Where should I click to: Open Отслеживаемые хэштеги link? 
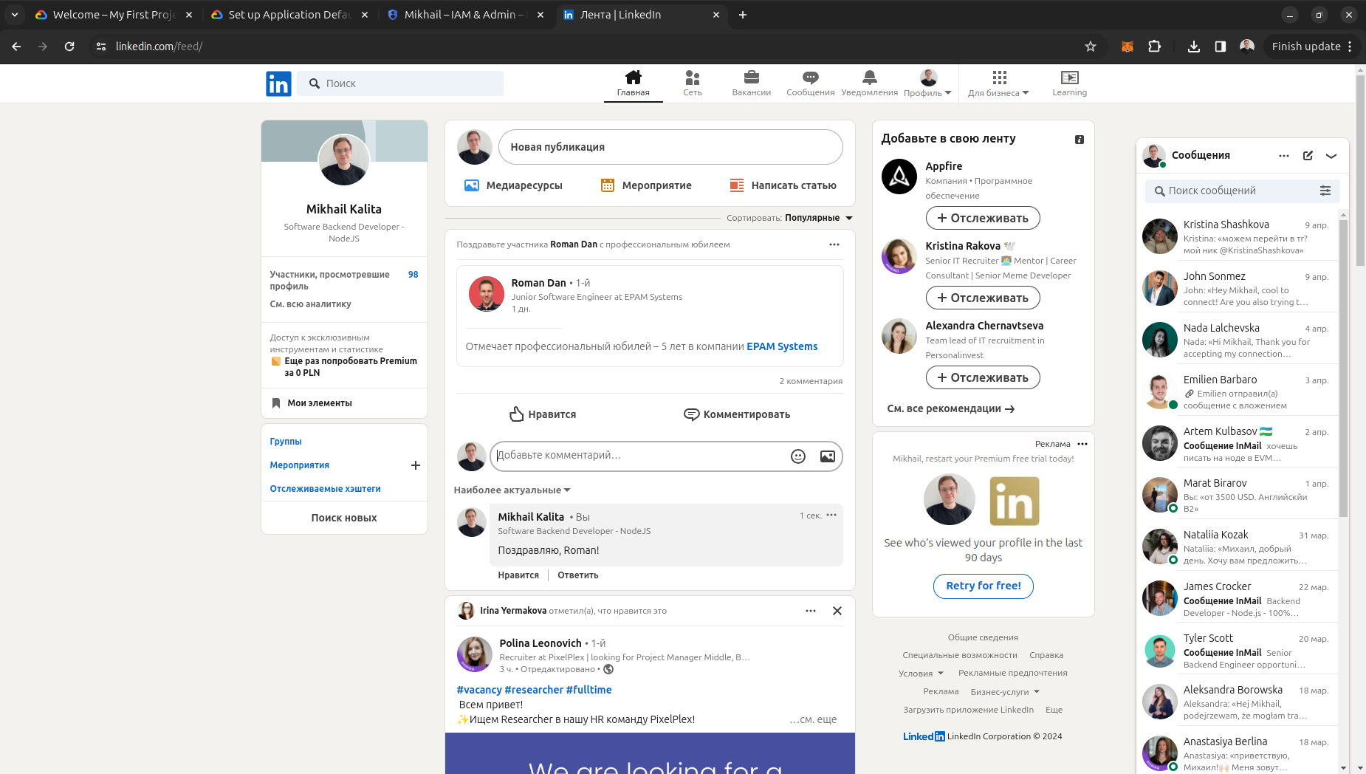(325, 489)
